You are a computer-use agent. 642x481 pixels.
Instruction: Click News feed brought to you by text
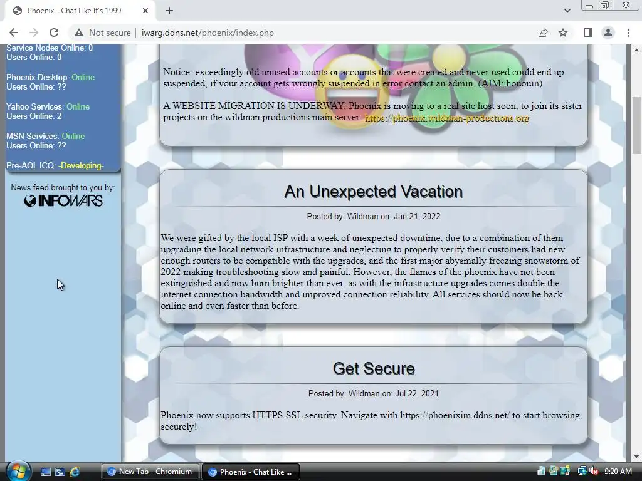(63, 188)
